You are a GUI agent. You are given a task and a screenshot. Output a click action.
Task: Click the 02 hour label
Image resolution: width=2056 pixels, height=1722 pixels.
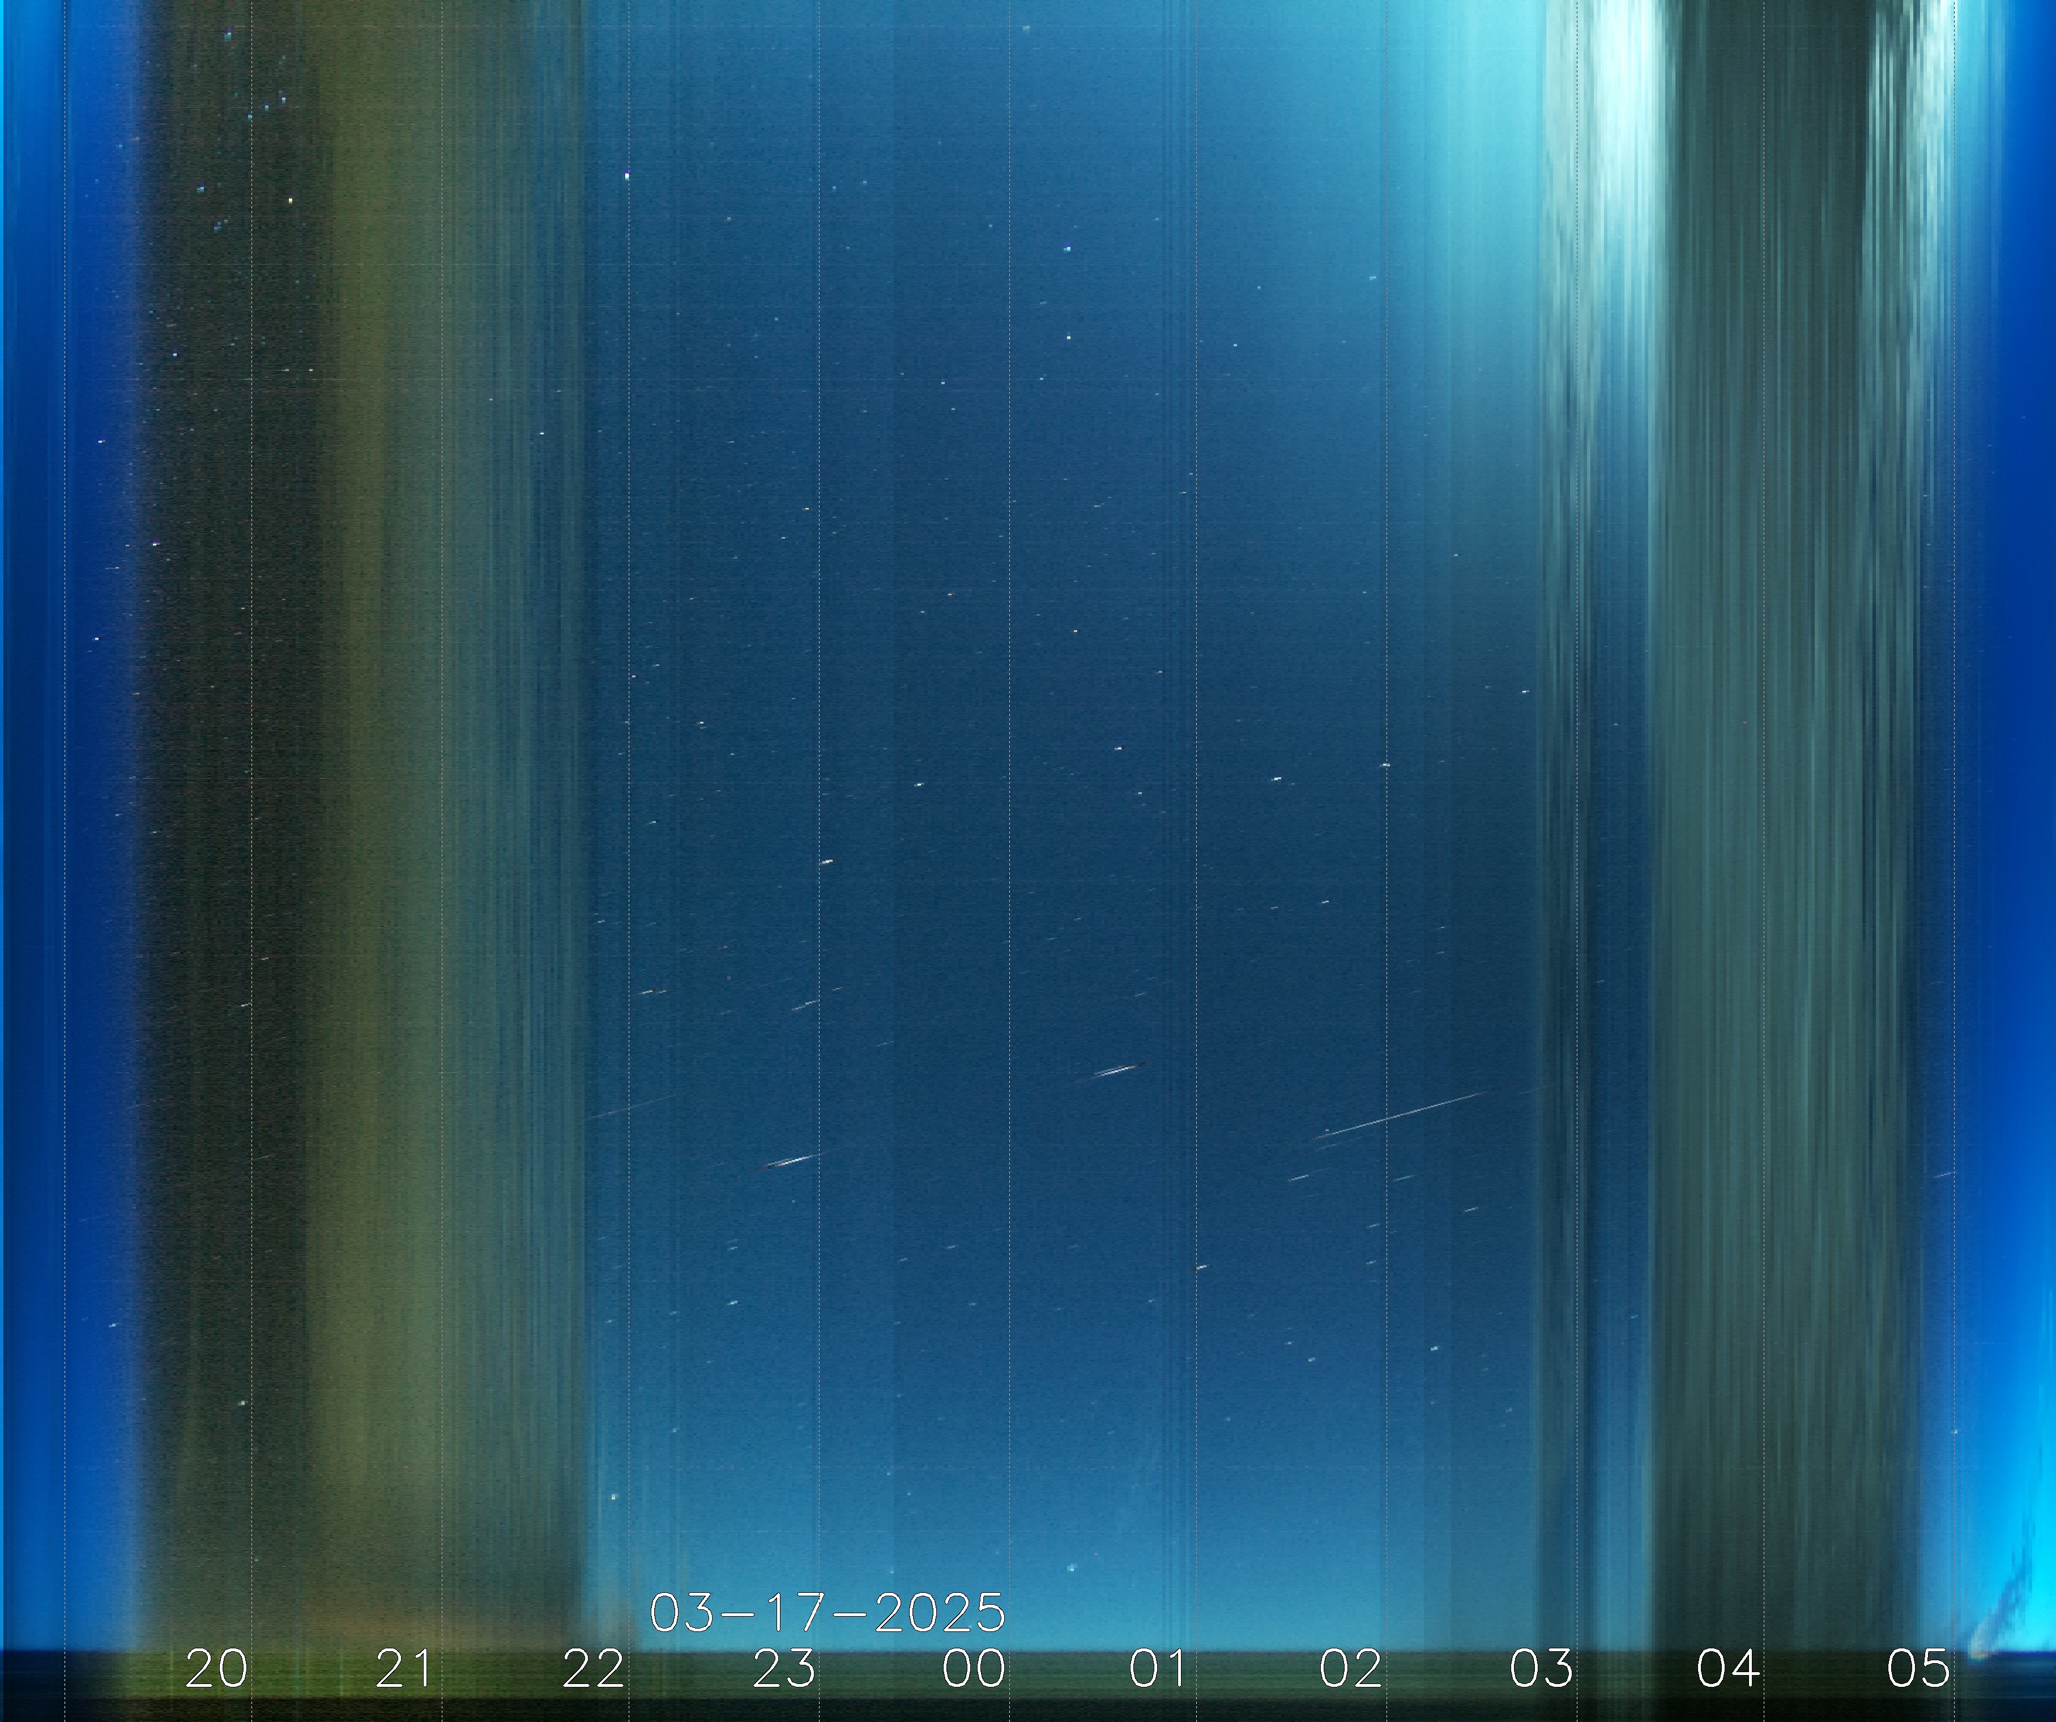(x=1350, y=1669)
